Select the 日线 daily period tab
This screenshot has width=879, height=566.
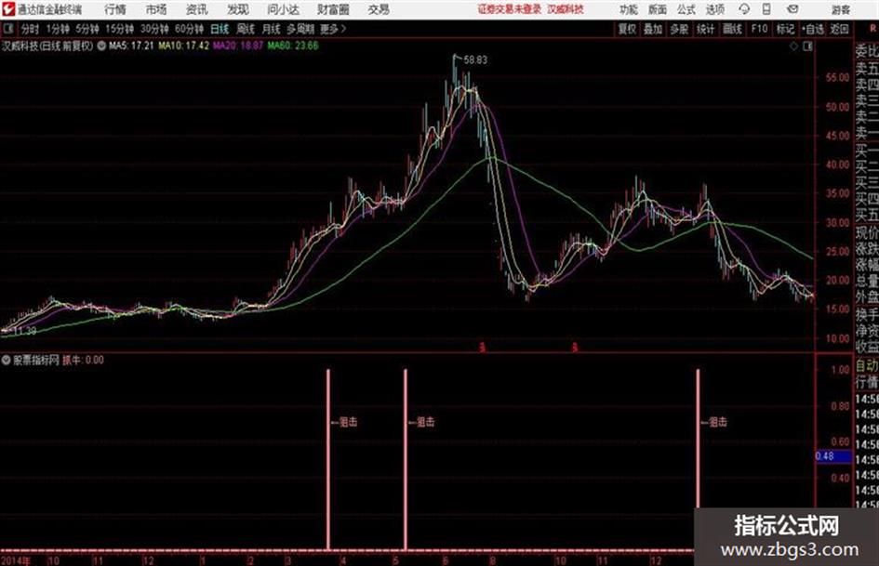pos(220,29)
